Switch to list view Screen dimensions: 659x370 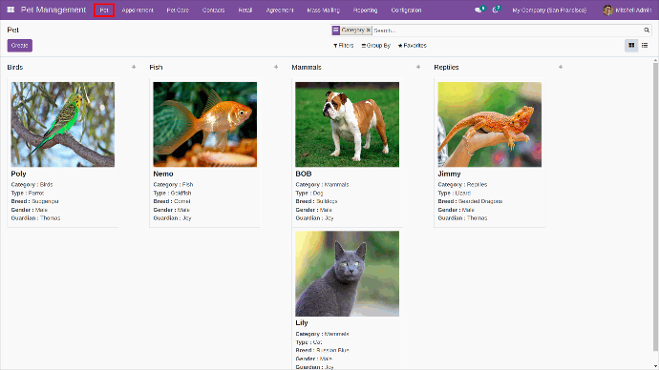(645, 46)
